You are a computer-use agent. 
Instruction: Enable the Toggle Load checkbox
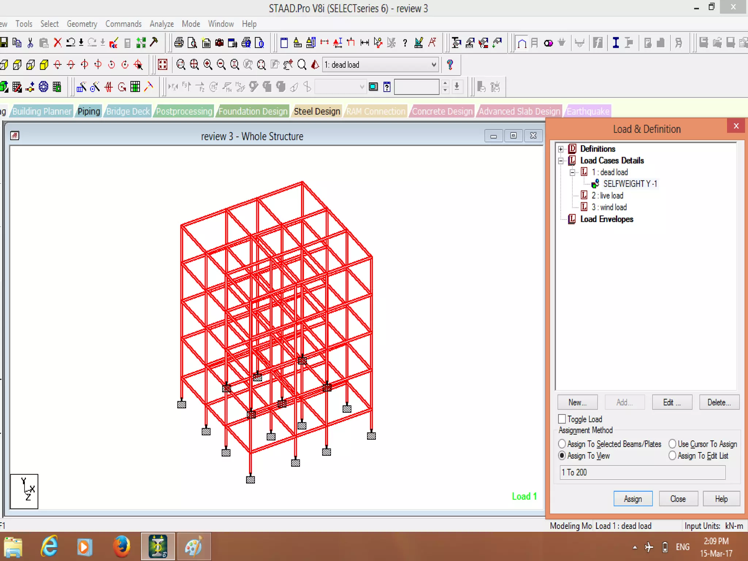coord(562,419)
